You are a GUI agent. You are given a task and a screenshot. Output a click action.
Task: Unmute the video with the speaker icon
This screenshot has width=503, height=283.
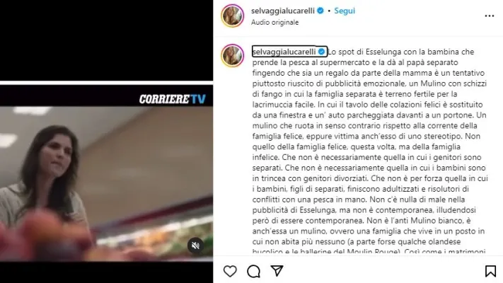195,246
